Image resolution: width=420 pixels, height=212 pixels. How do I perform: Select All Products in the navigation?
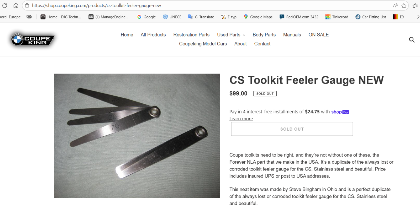coord(153,35)
